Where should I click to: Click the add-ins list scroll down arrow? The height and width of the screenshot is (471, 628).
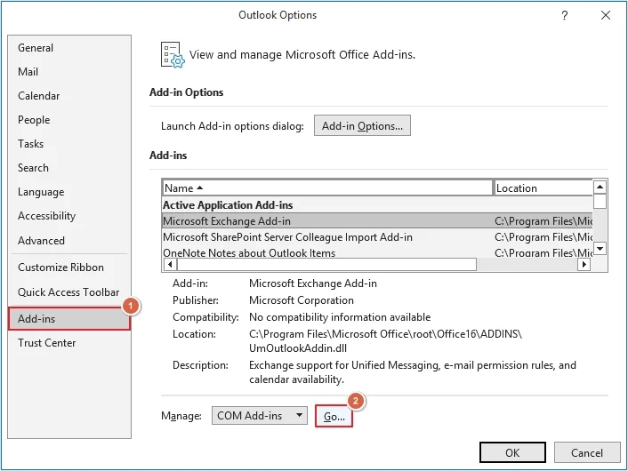pos(600,249)
